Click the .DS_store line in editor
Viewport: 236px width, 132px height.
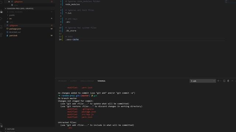pyautogui.click(x=71, y=31)
